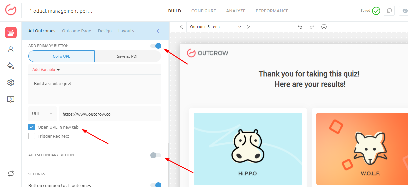Open the paint bucket design icon

point(11,66)
